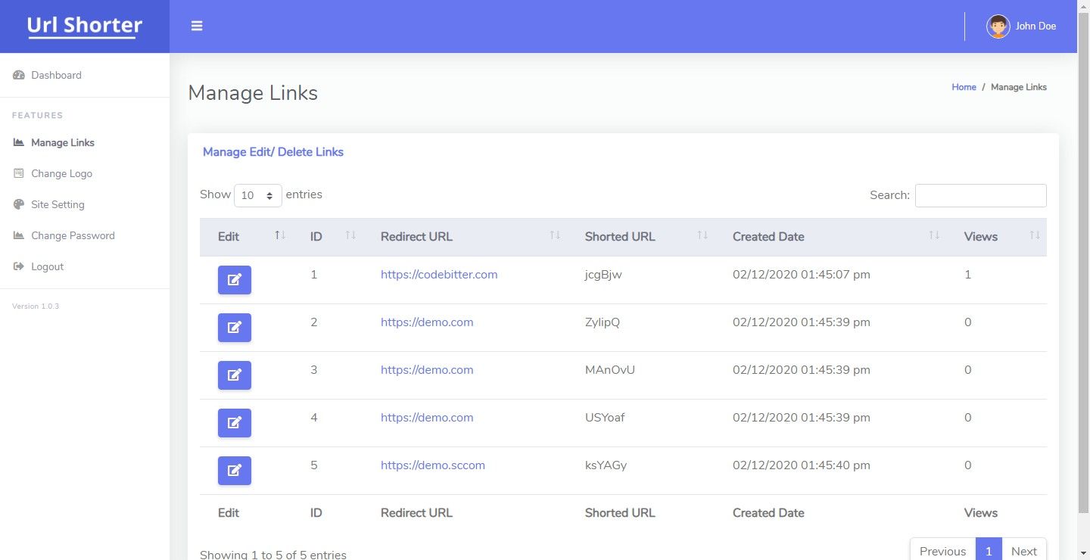Go to Site Setting in sidebar
The height and width of the screenshot is (560, 1090).
tap(58, 204)
